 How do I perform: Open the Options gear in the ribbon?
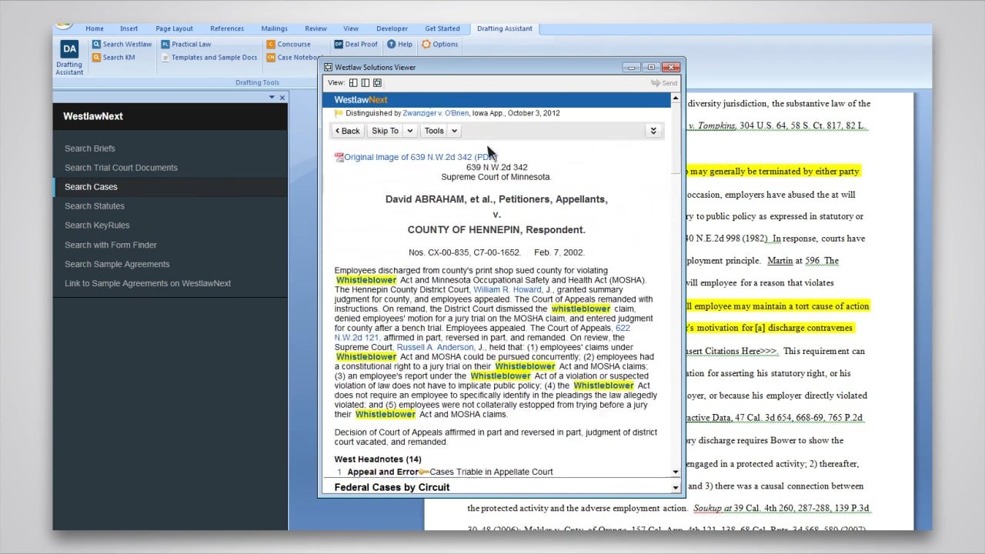426,45
